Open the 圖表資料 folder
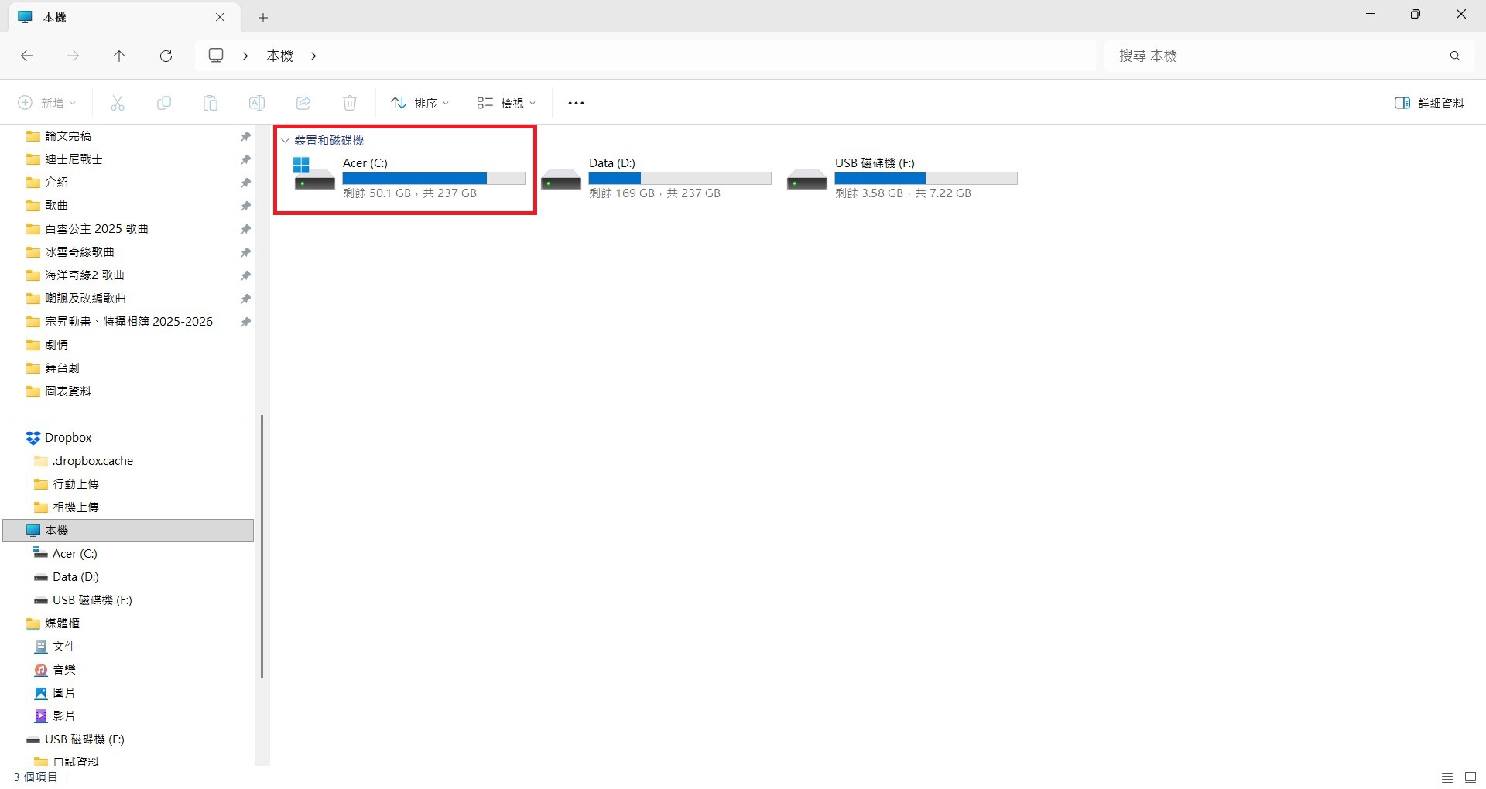The image size is (1486, 789). coord(68,391)
